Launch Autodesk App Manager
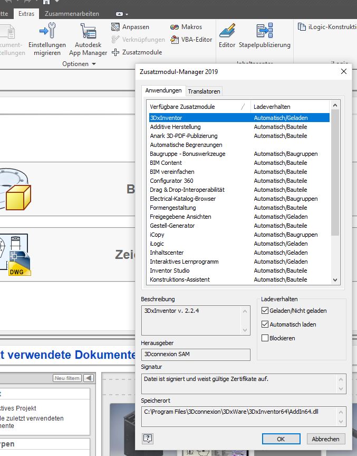This screenshot has height=456, width=357. point(88,39)
